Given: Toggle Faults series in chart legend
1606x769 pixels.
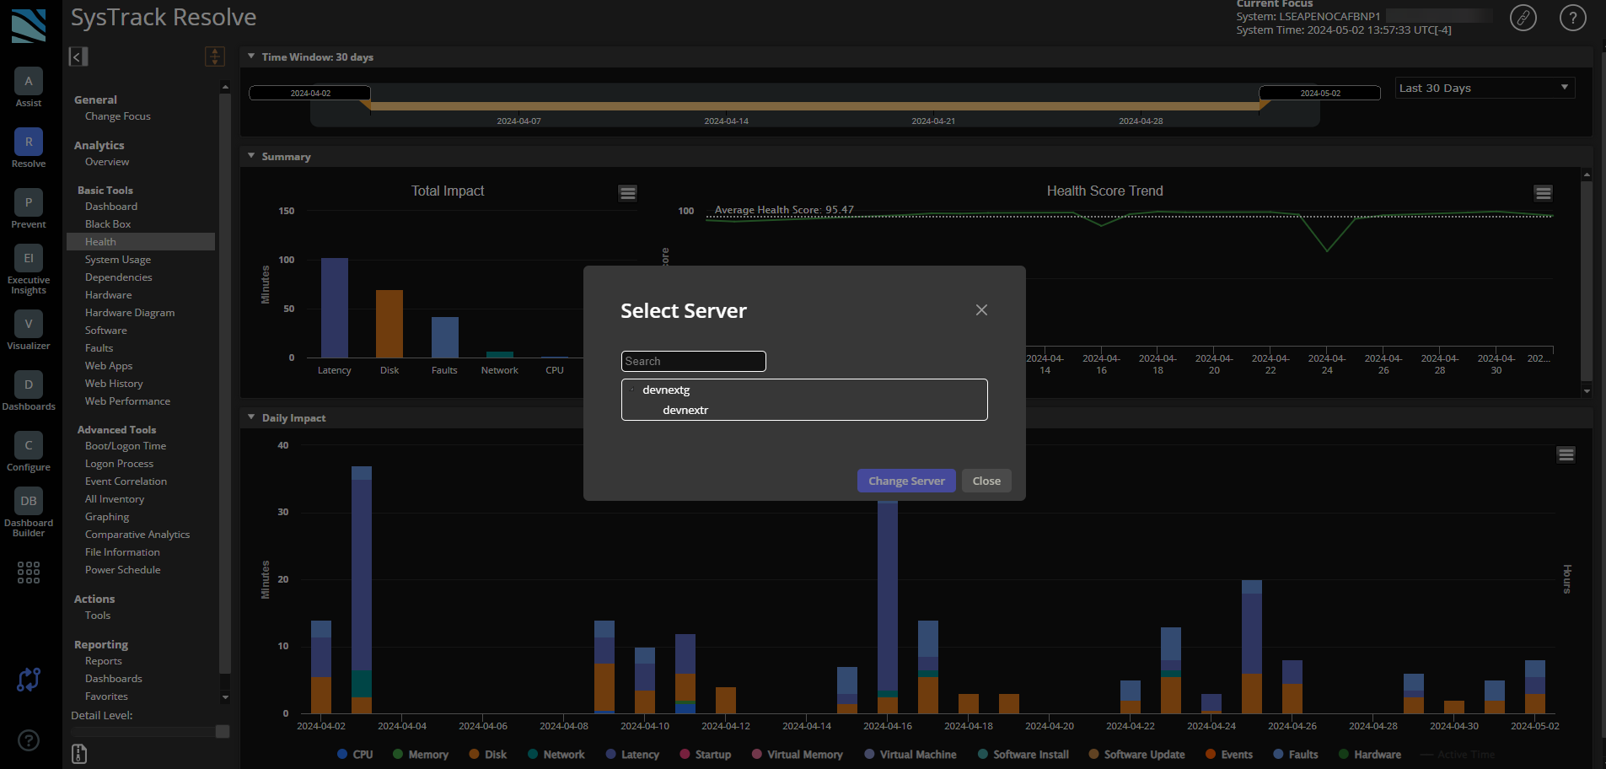Looking at the screenshot, I should click(1296, 755).
